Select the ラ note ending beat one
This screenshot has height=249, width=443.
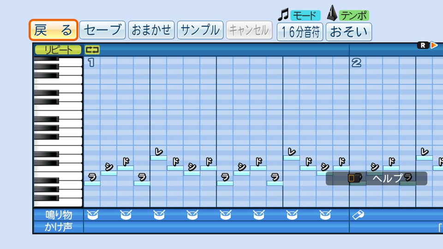click(142, 183)
